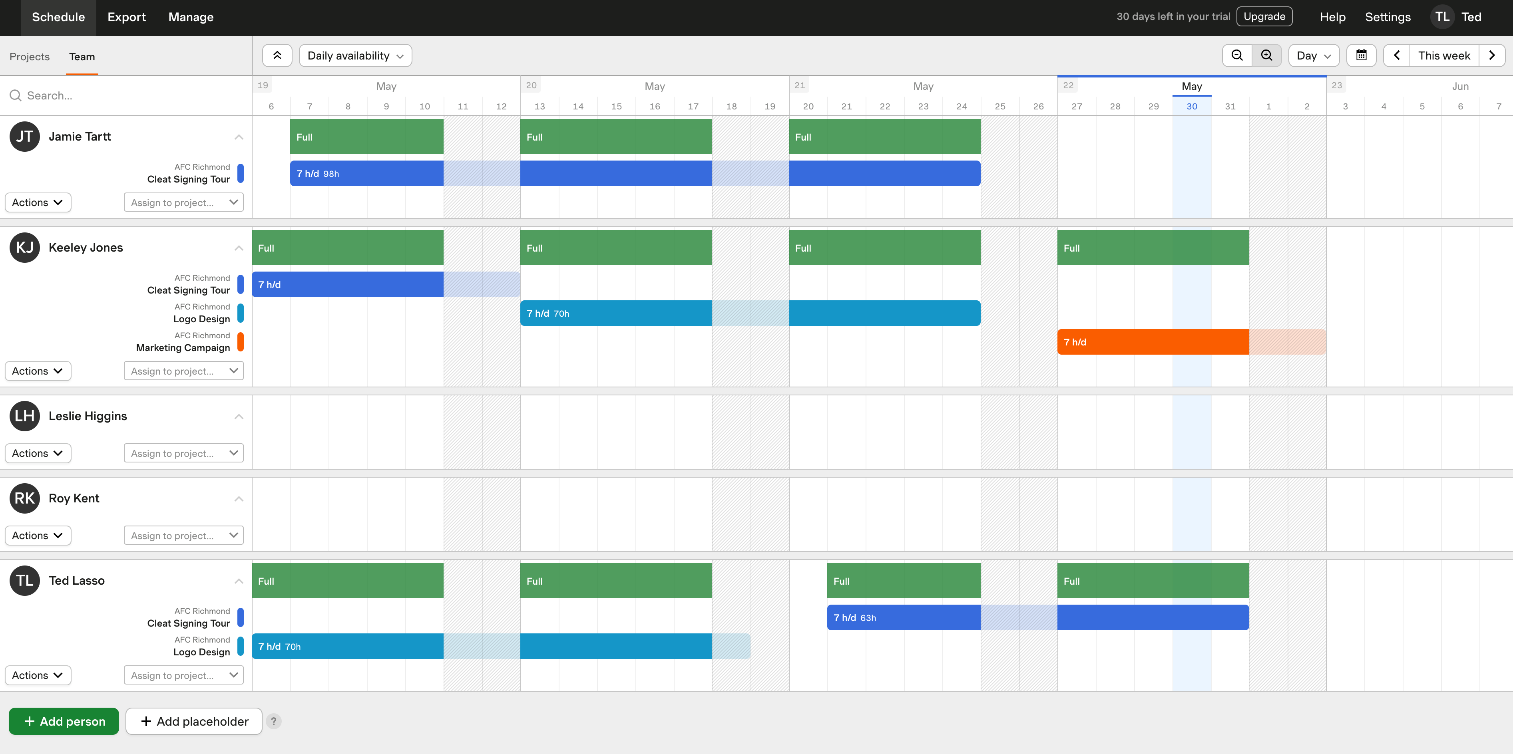Collapse Jamie Tartt's row with the chevron

pyautogui.click(x=239, y=137)
